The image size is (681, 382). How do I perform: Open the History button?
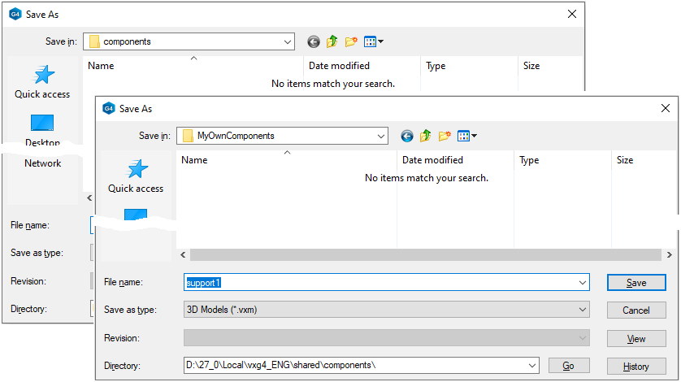(x=636, y=366)
